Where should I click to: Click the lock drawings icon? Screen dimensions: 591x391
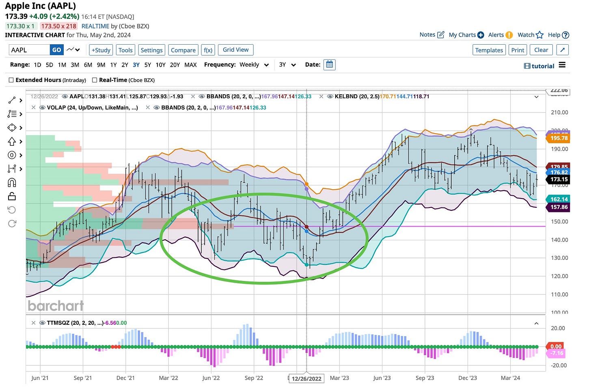[12, 196]
